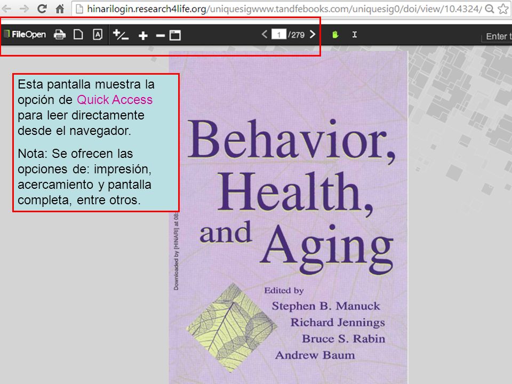Activate the green hand pan tool
Screen dimensions: 512x384
(x=335, y=34)
